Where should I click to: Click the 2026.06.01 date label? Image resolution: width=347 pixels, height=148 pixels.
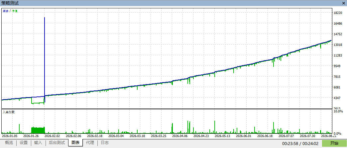point(243,136)
